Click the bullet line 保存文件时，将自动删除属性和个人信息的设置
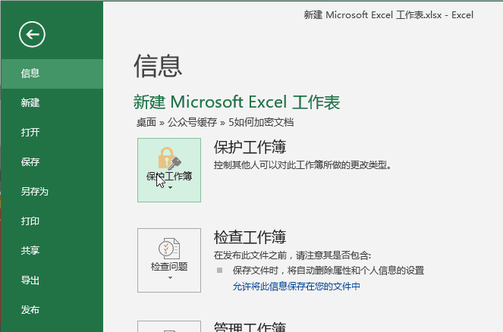Screen dimensions: 503x332 329,271
